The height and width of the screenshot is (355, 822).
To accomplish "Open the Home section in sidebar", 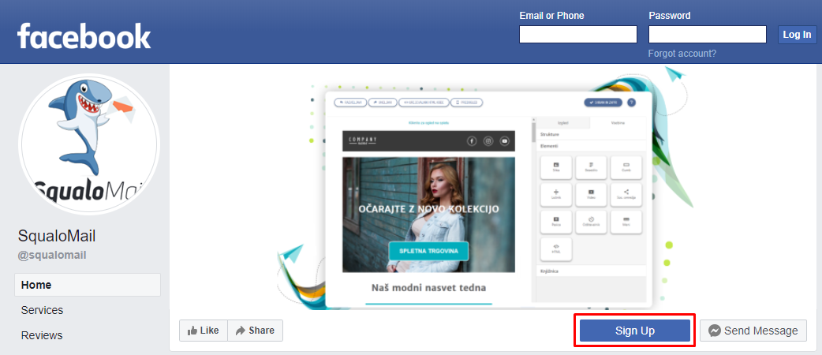I will click(87, 285).
